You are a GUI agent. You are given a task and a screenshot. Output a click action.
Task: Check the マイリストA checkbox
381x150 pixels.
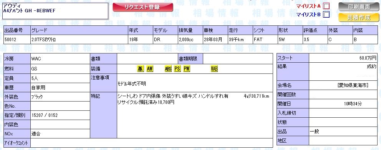coord(327,6)
